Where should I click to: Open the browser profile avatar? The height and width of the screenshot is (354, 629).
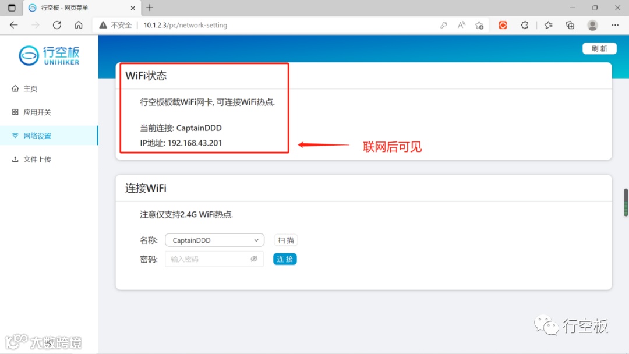coord(592,25)
